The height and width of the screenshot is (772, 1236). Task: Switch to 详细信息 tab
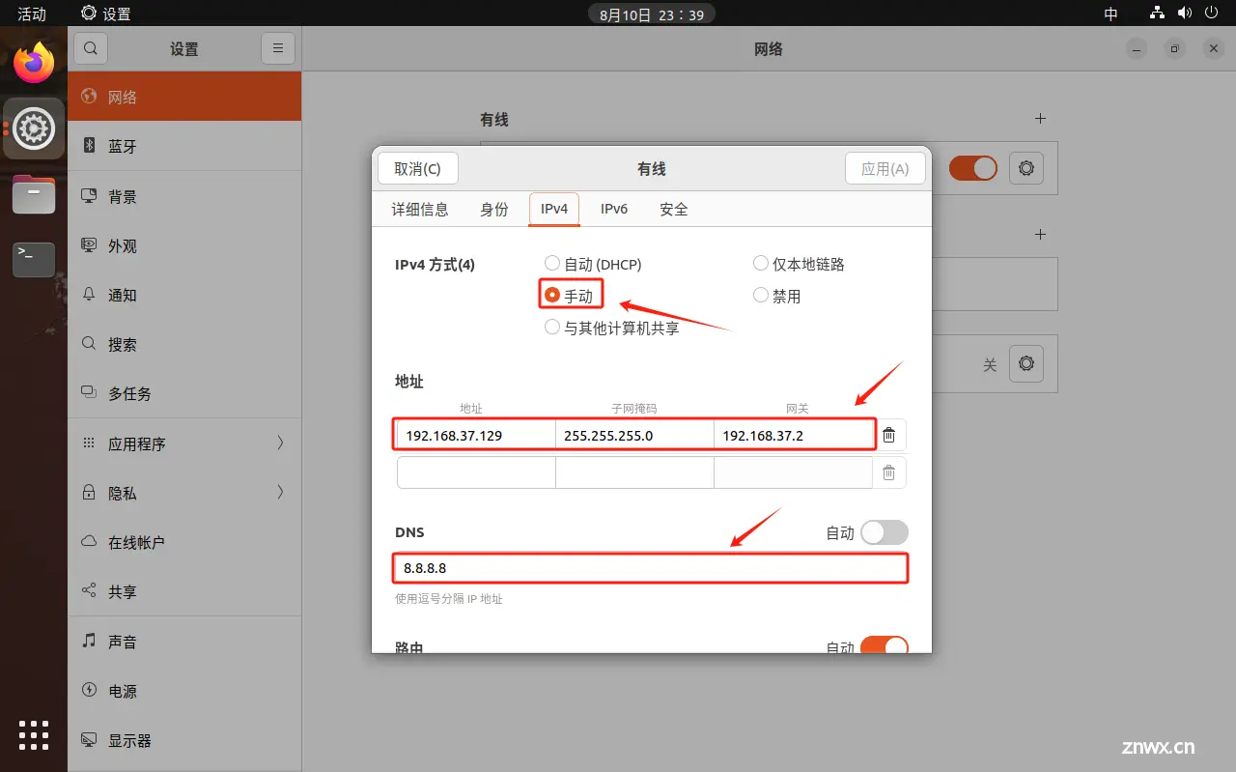click(x=420, y=209)
